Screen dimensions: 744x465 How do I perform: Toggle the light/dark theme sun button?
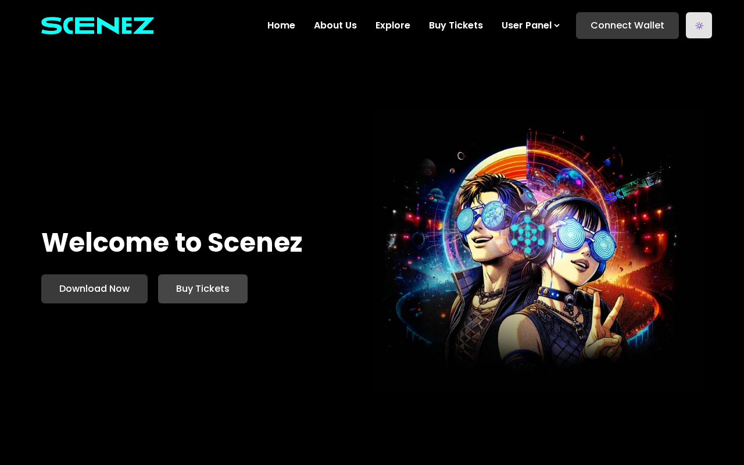tap(699, 26)
